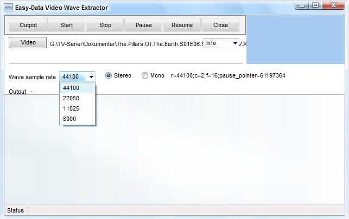Select 44100 in the sample rate list
The height and width of the screenshot is (219, 349).
(77, 88)
